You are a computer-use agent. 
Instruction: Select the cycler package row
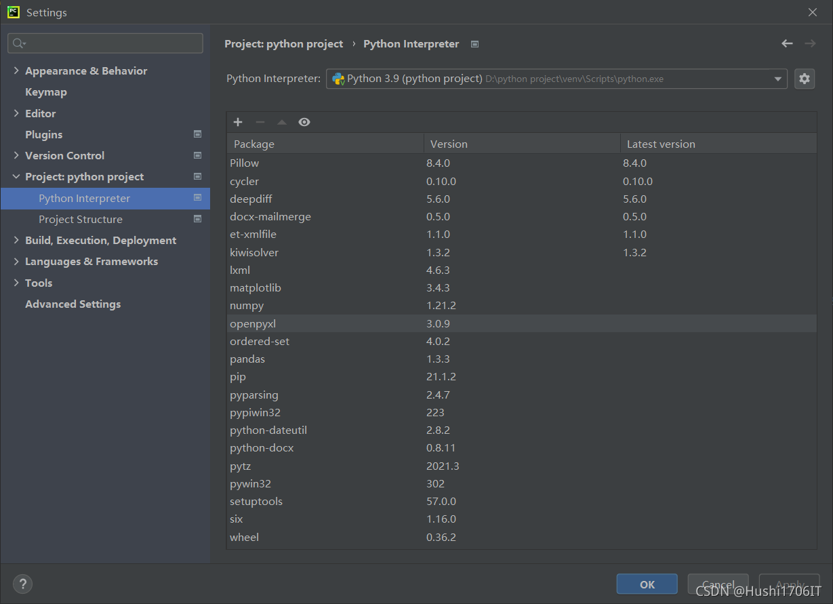[x=522, y=181]
